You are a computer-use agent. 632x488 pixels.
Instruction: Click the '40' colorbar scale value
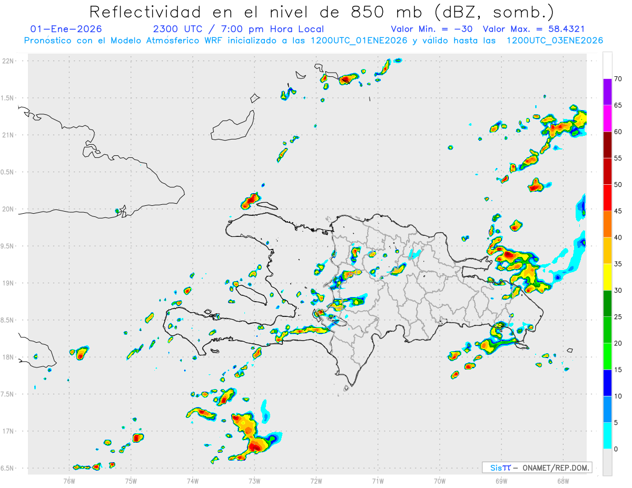click(618, 237)
